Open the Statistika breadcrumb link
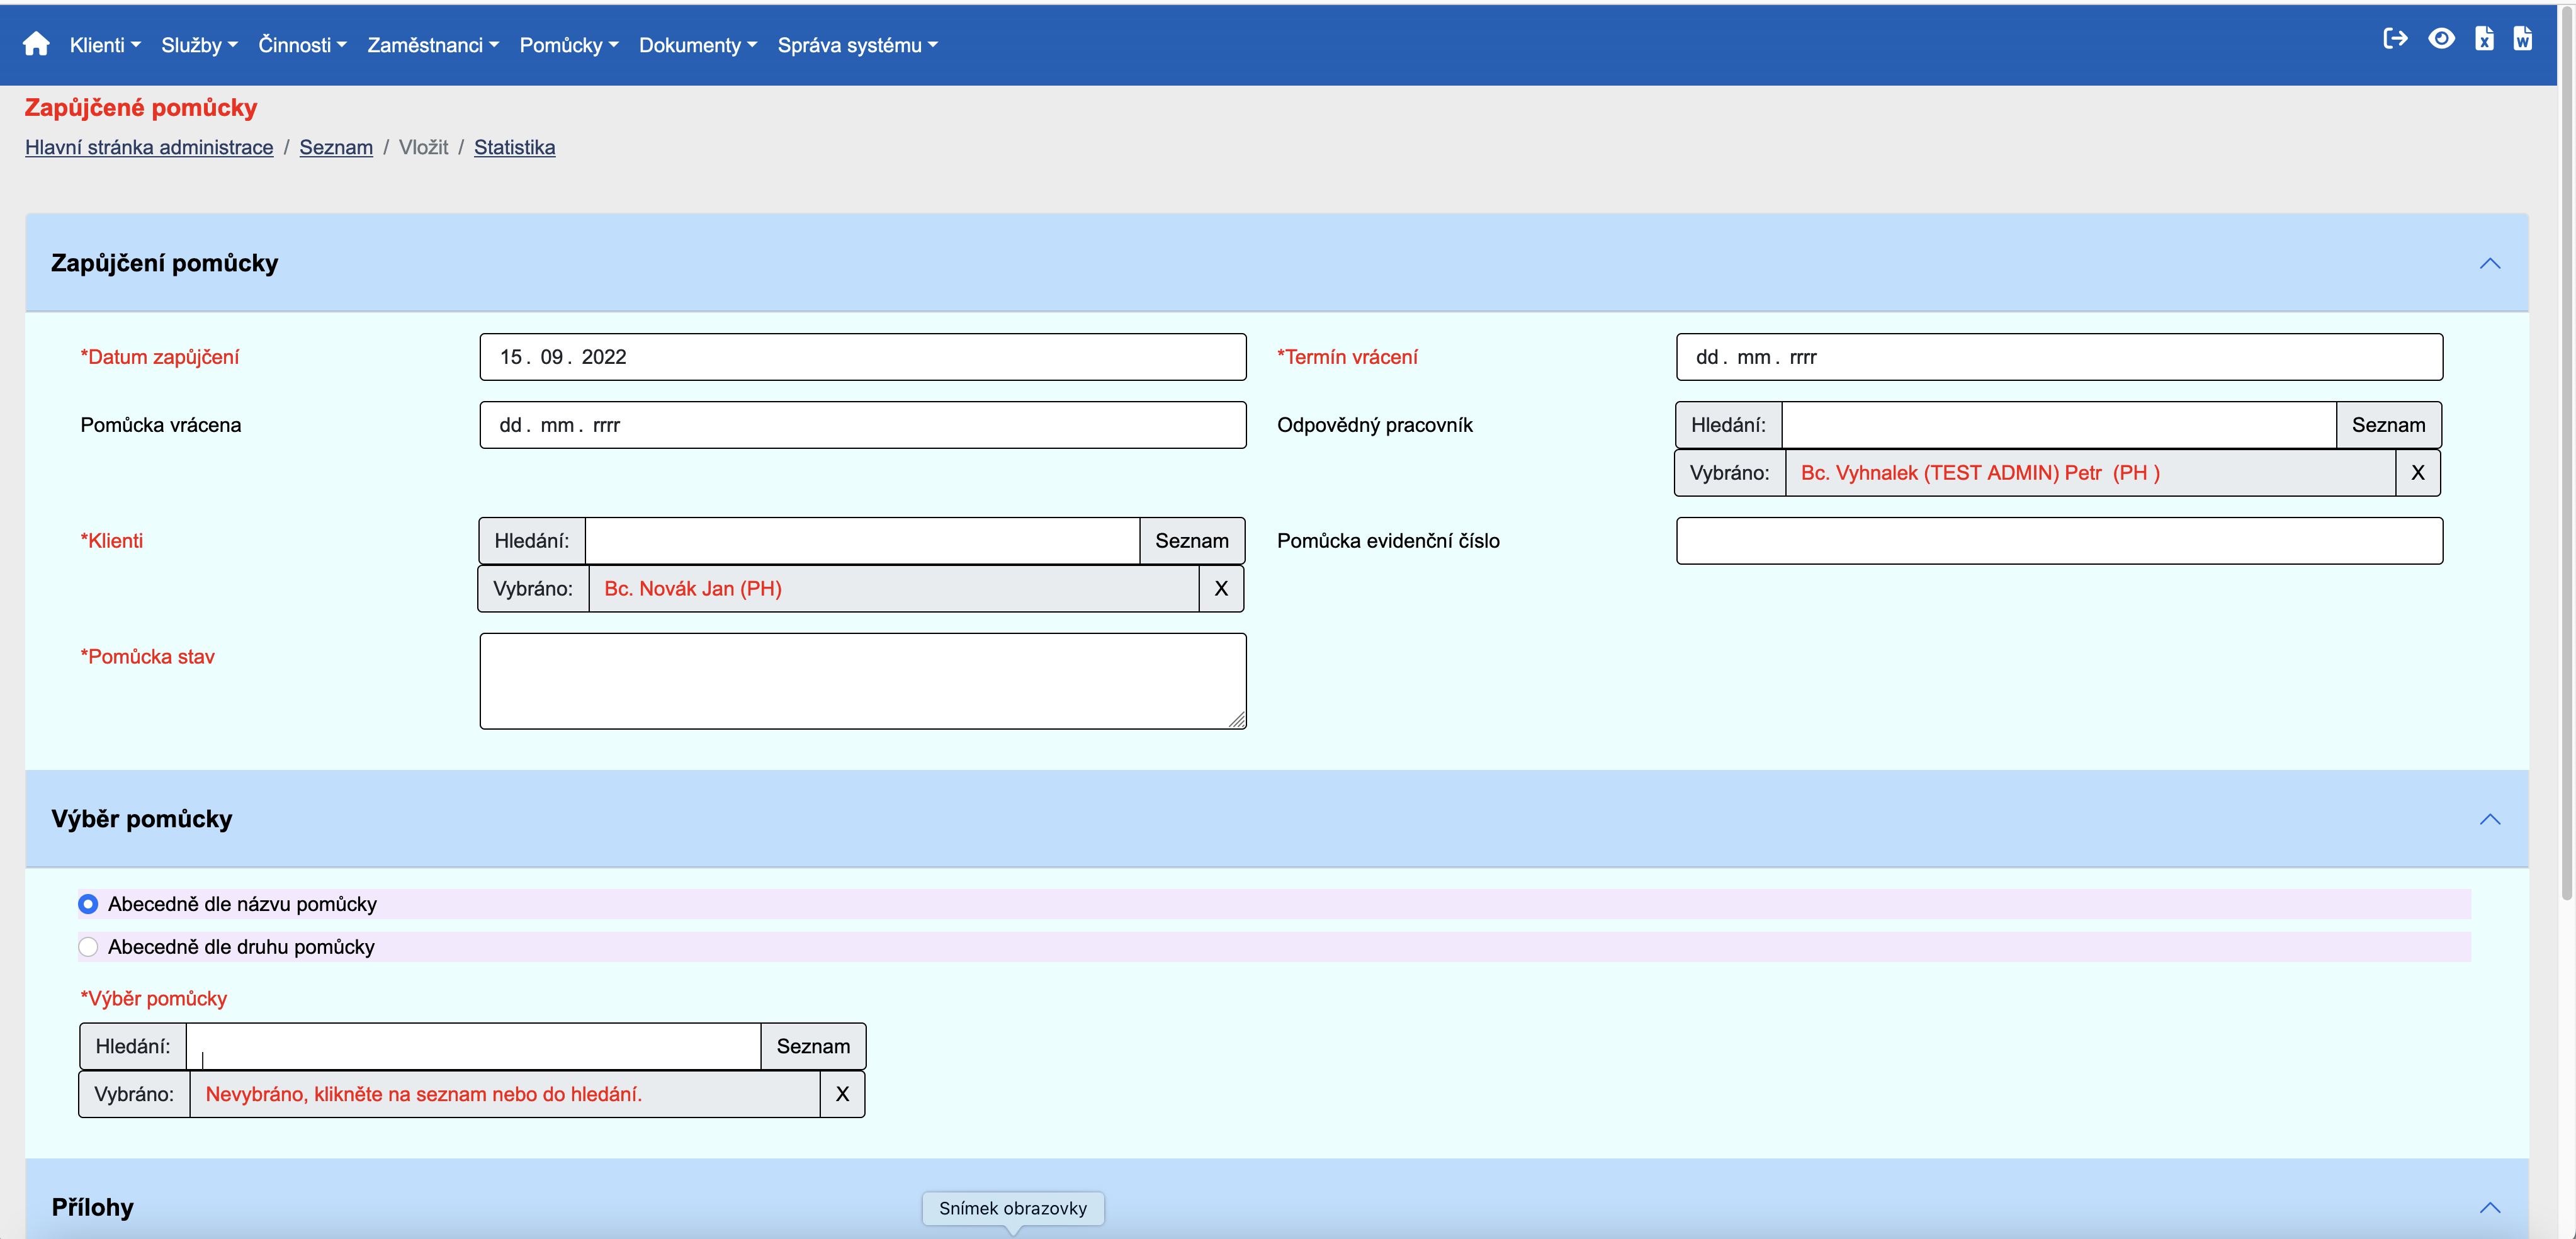The width and height of the screenshot is (2576, 1239). pos(514,147)
